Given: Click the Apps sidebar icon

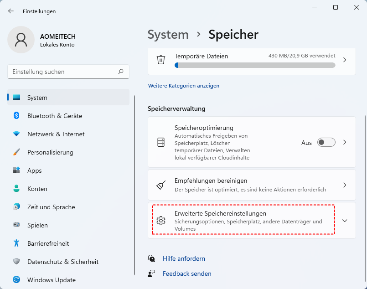Looking at the screenshot, I should click(16, 170).
